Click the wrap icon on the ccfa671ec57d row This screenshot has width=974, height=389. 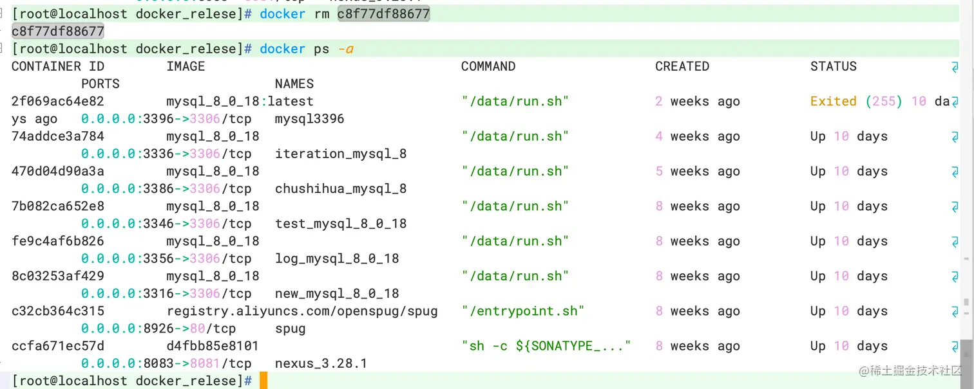tap(955, 347)
